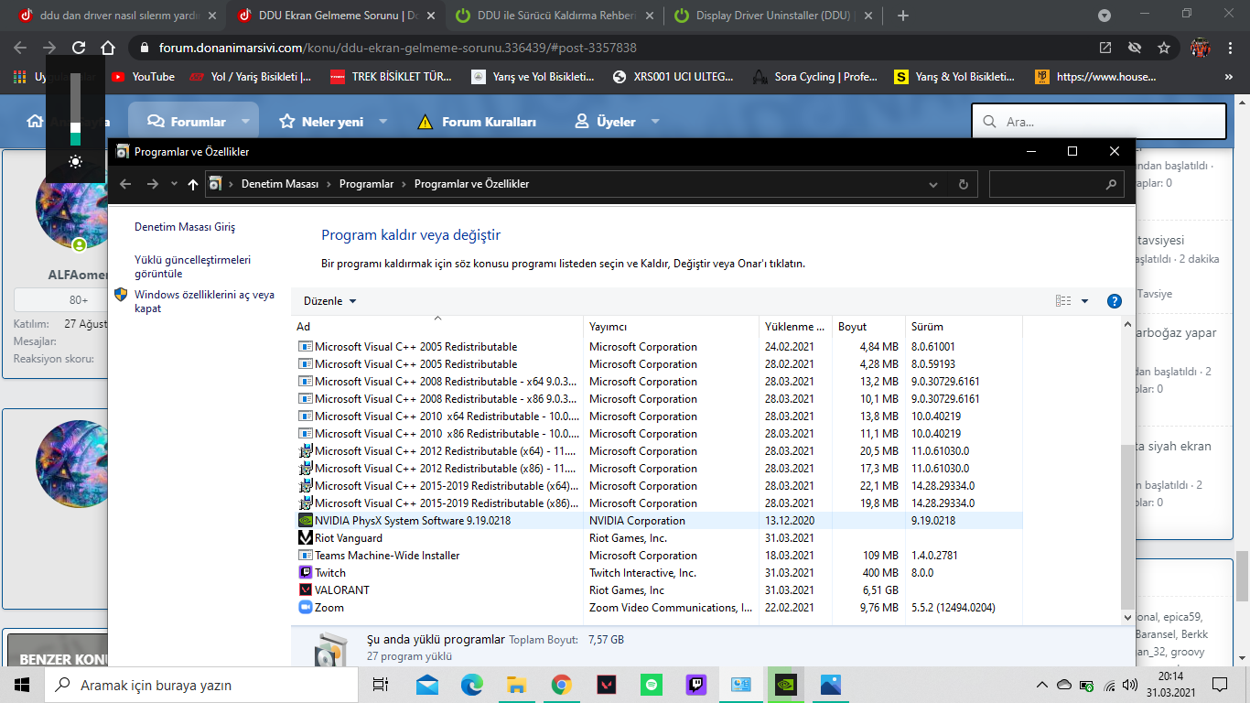Viewport: 1250px width, 703px height.
Task: Click the up arrow navigation icon
Action: click(192, 184)
